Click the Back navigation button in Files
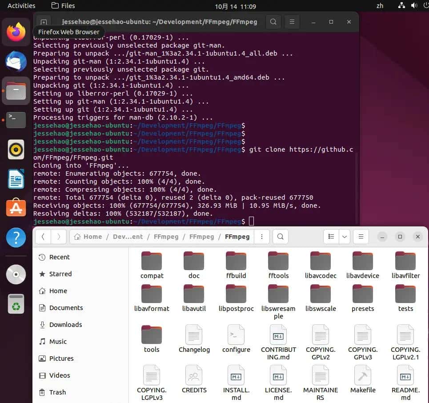The image size is (429, 403). 43,237
